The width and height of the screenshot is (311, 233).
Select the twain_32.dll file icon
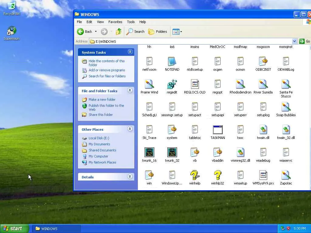pos(286,130)
